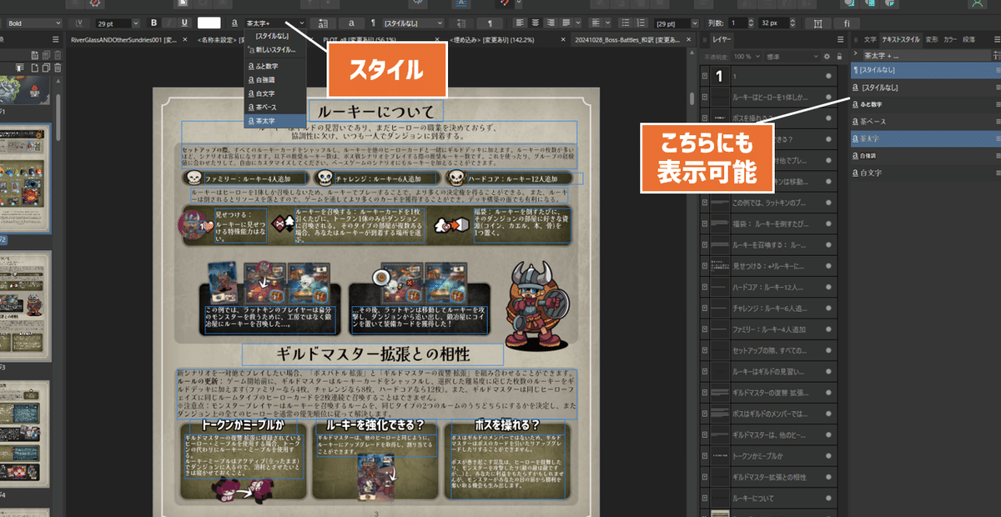Select 茶ベース in the Text Styles panel

(924, 122)
